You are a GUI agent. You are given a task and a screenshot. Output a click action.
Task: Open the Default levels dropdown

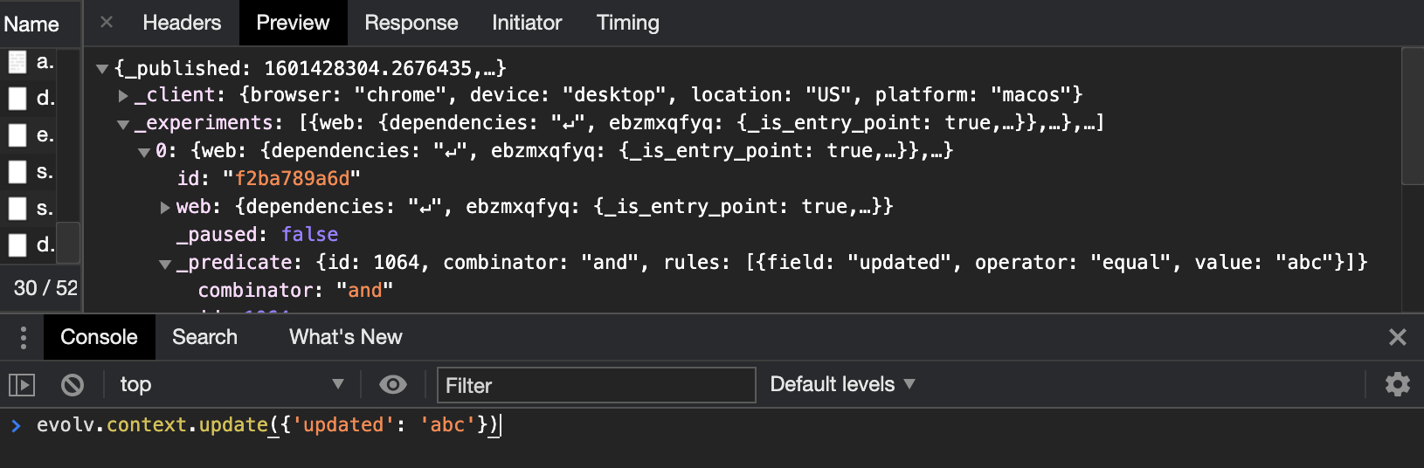[842, 384]
